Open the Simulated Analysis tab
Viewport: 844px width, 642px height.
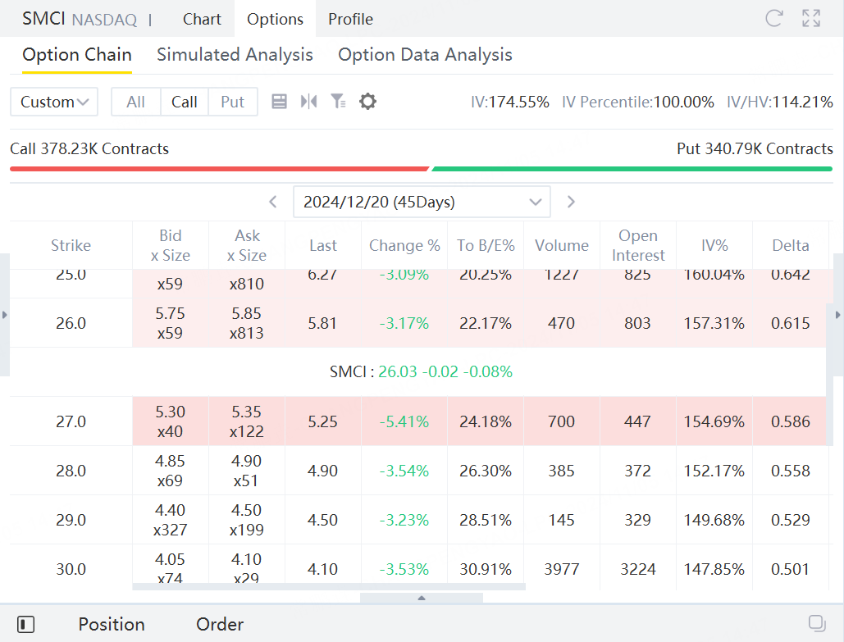[x=235, y=55]
